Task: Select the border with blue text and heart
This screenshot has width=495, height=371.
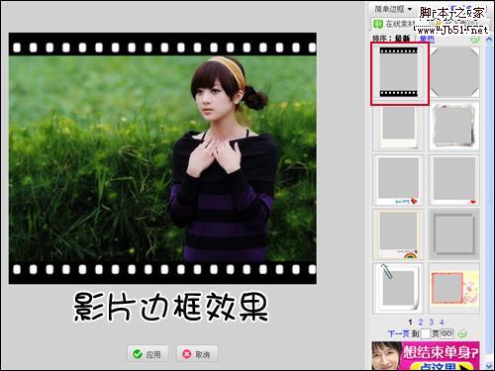Action: coord(398,180)
